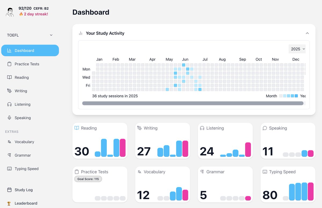This screenshot has width=322, height=208.
Task: Click the fire streak emoji
Action: (x=21, y=14)
